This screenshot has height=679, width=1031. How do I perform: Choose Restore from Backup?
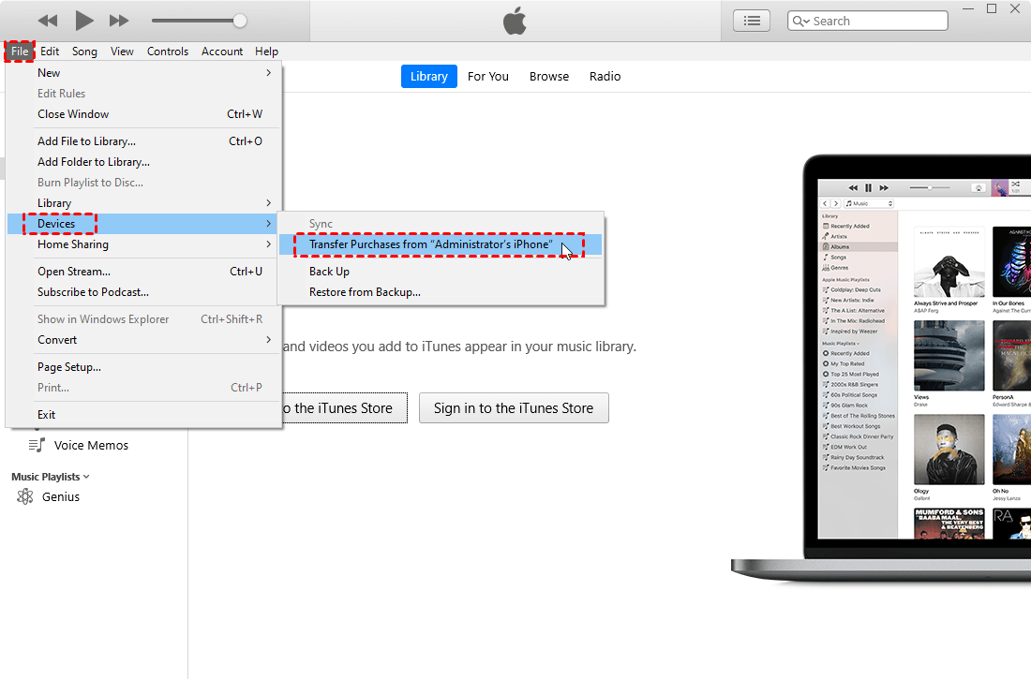click(x=441, y=292)
